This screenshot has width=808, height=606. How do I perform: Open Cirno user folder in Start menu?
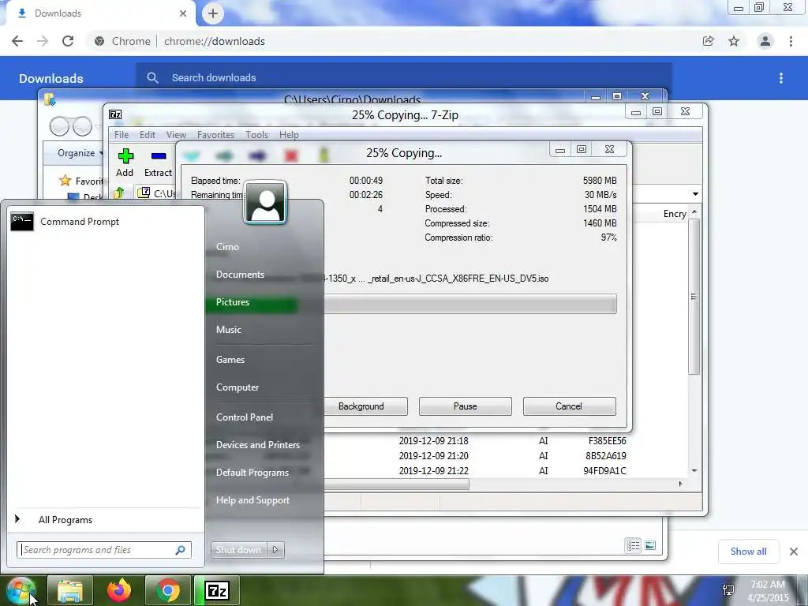pos(227,247)
